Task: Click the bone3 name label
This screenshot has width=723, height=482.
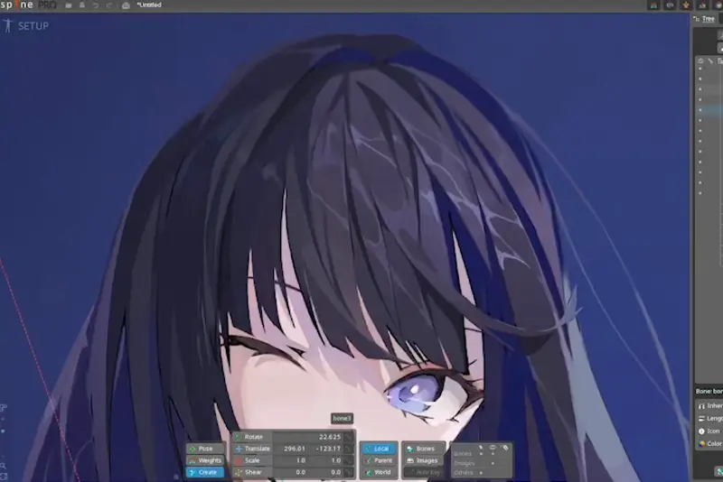Action: [x=342, y=419]
